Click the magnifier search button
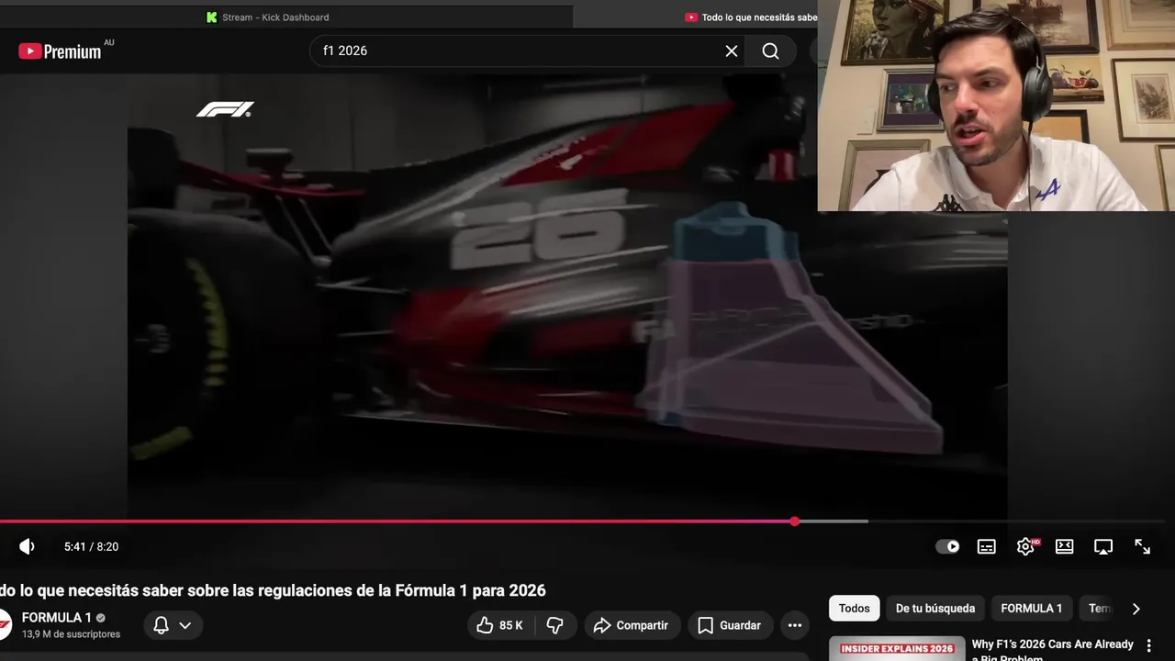 tap(771, 51)
